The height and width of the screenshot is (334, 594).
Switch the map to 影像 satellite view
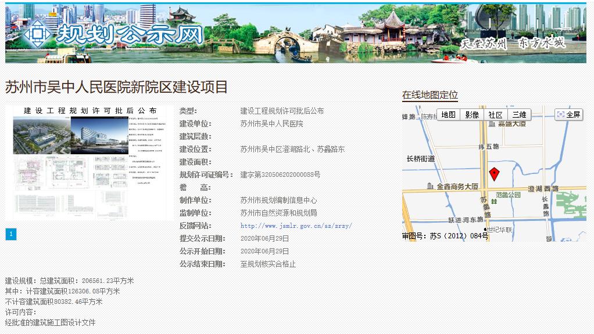pos(472,114)
